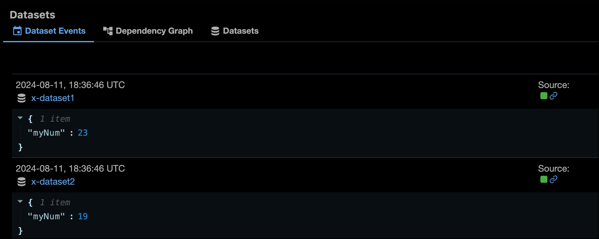Click the green source status square for x-dataset1

pyautogui.click(x=544, y=95)
